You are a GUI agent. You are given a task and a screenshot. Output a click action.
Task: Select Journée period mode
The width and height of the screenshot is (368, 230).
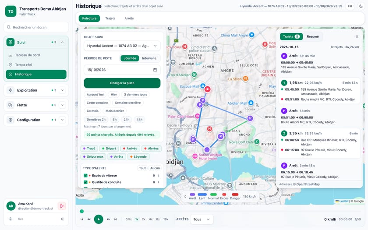pos(130,58)
